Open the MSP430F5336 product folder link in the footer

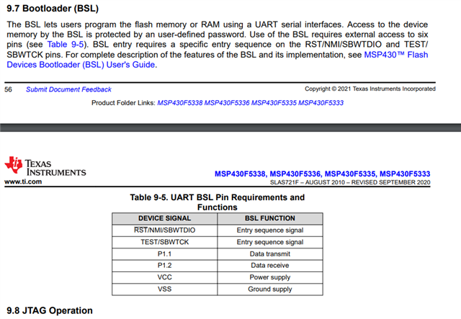(227, 103)
